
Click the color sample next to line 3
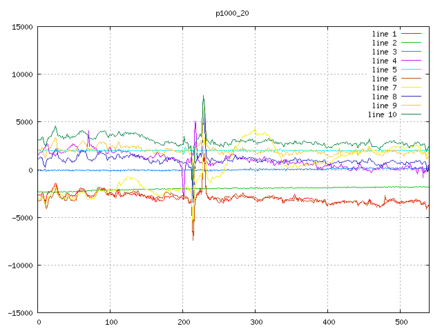click(411, 52)
